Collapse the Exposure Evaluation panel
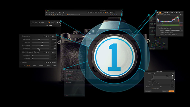This screenshot has height=107, width=190. pyautogui.click(x=157, y=15)
